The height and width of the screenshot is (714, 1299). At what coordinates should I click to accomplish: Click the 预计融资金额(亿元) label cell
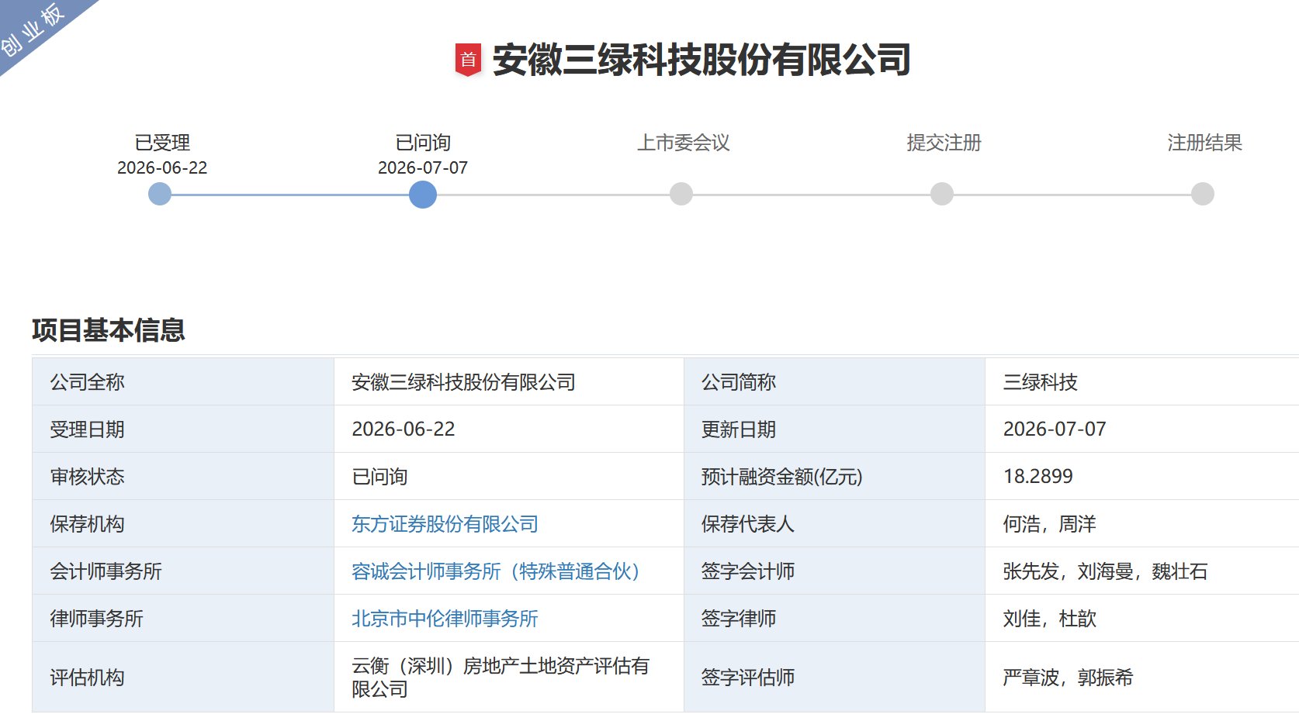834,476
